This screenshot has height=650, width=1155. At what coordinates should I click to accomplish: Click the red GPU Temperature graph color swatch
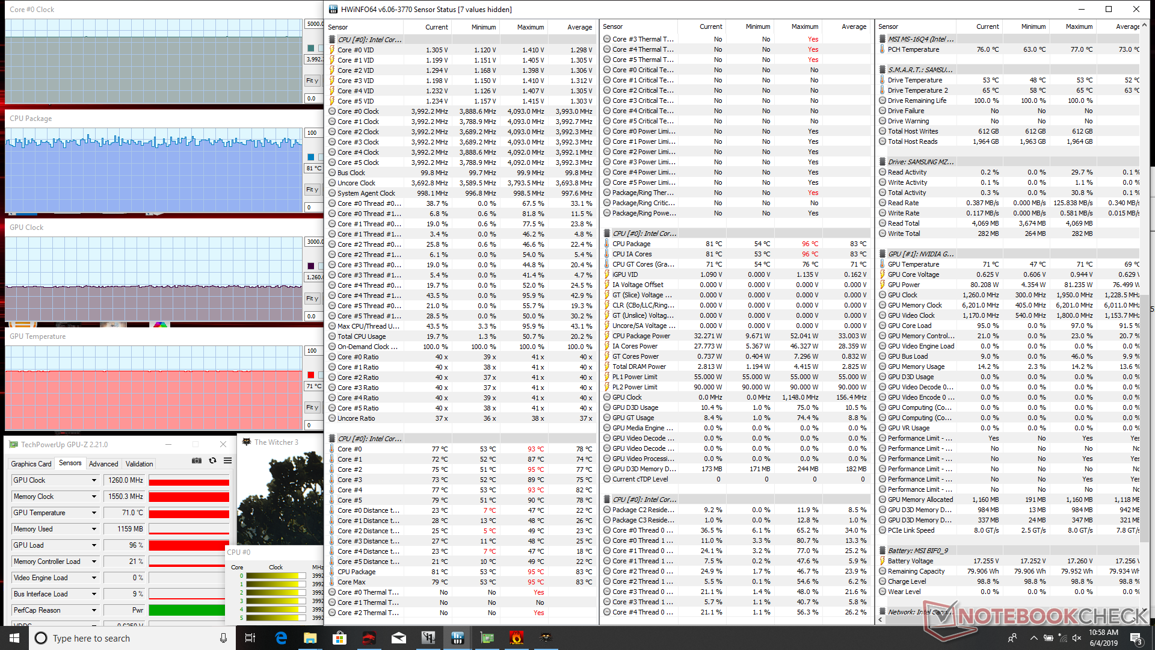pyautogui.click(x=311, y=375)
